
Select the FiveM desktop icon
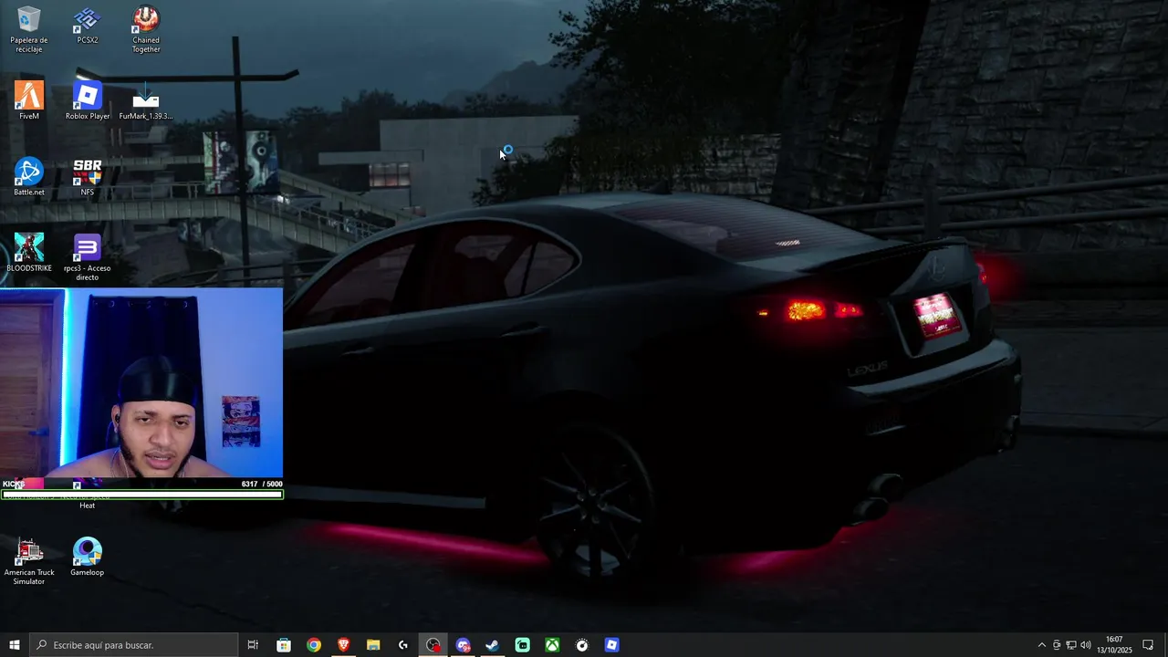[29, 100]
